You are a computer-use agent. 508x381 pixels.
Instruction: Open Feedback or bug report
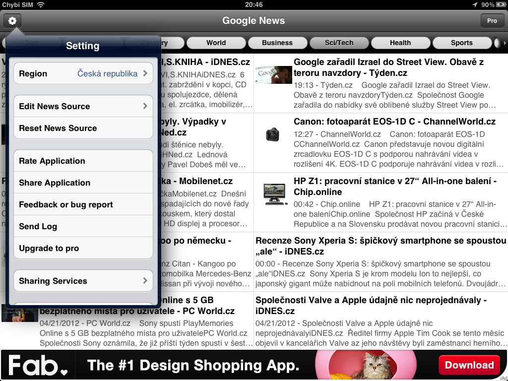[x=83, y=204]
